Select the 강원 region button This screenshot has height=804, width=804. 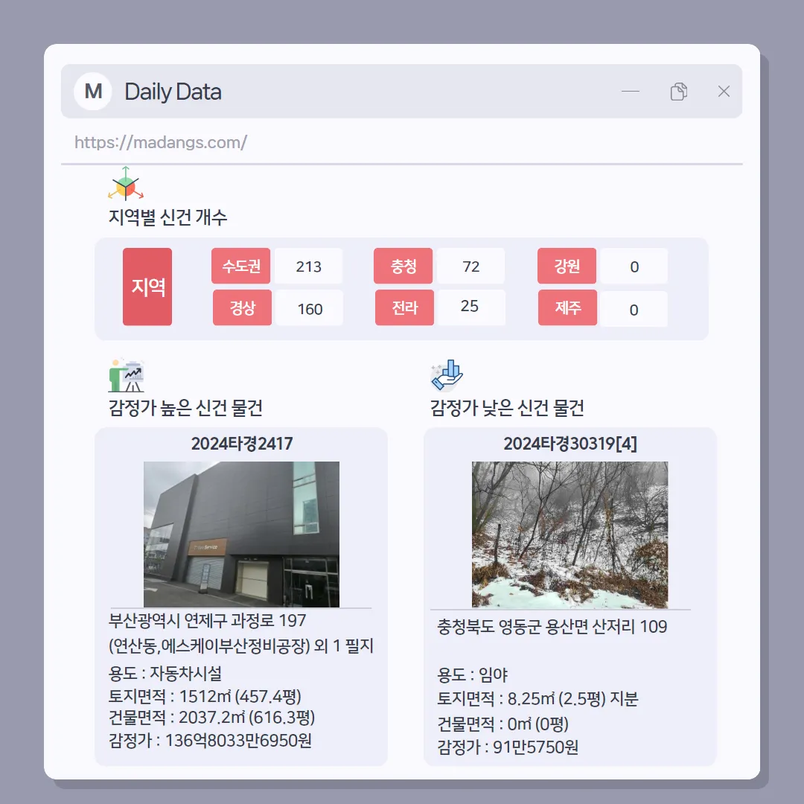point(567,266)
